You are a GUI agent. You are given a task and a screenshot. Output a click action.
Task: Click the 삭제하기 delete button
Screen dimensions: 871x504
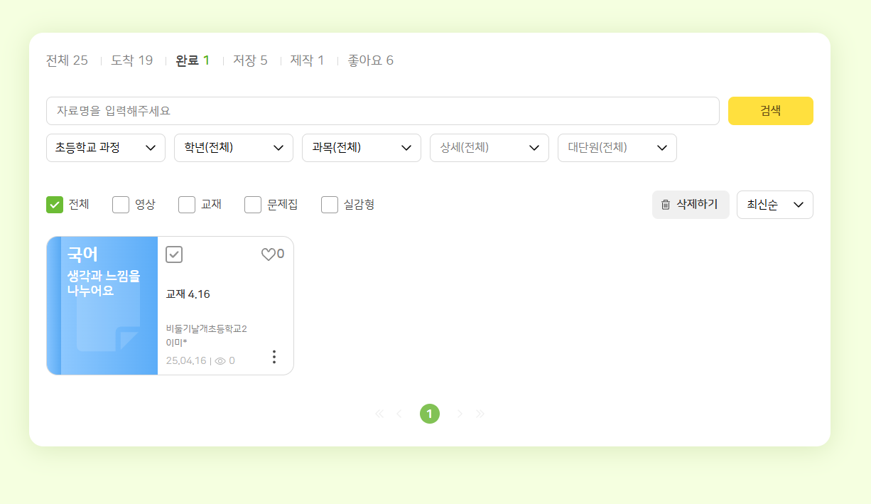[691, 205]
